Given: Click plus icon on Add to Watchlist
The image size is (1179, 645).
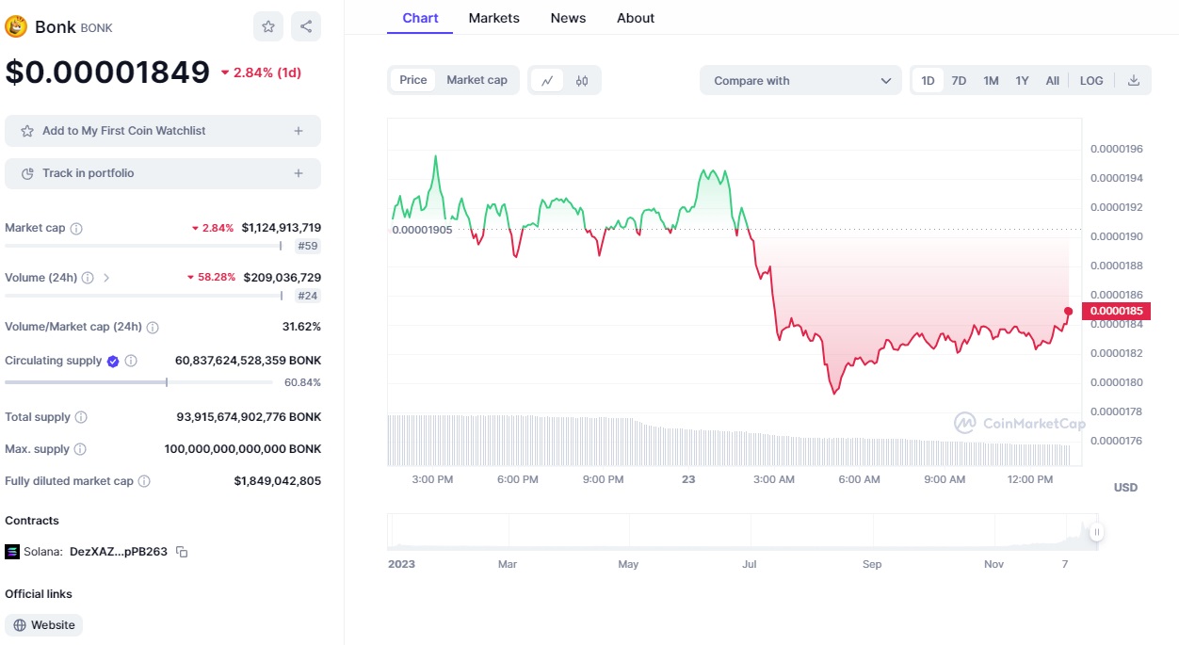Looking at the screenshot, I should [x=299, y=131].
